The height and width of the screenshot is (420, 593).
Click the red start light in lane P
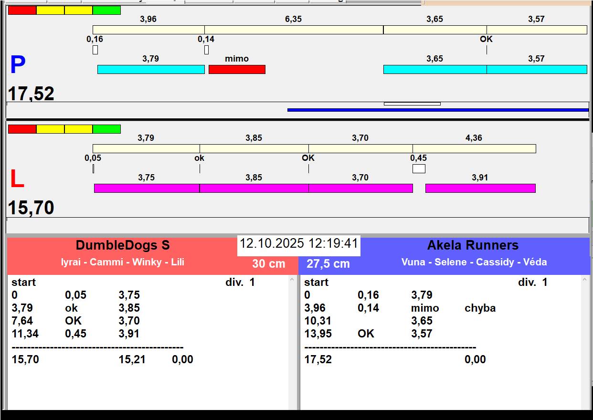click(22, 10)
